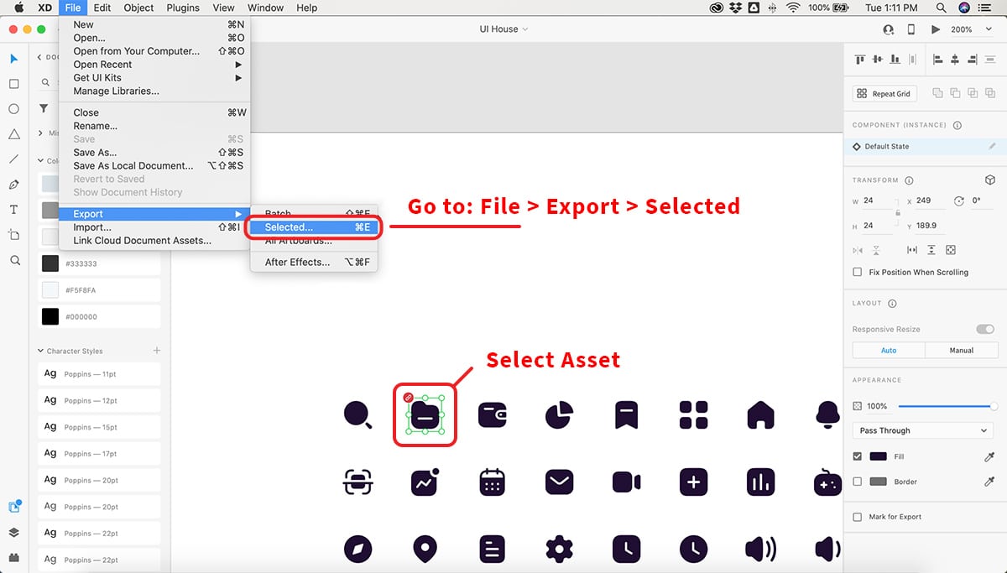Select the Zoom magnifier tool
The image size is (1007, 573).
[14, 261]
